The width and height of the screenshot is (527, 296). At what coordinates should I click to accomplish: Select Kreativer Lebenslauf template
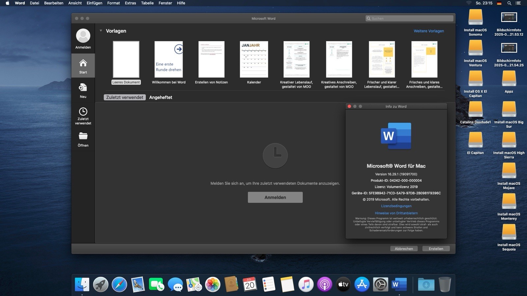[296, 59]
